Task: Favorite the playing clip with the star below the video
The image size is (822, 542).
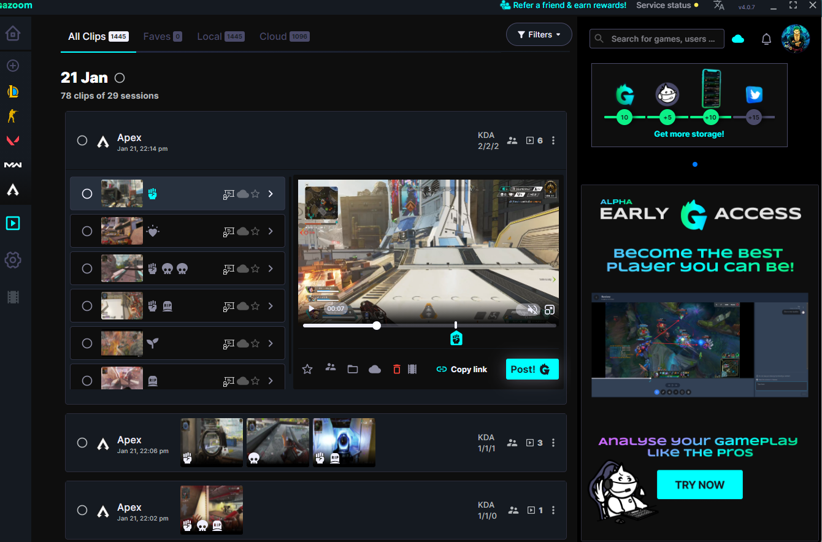Action: pyautogui.click(x=307, y=369)
